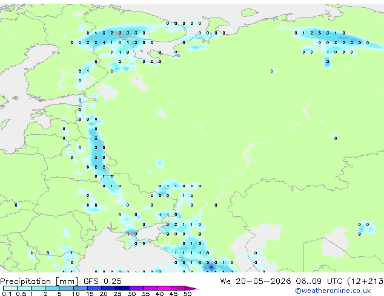Image resolution: width=384 pixels, height=296 pixels.
Task: Click the 35 legend scale label
Action: [x=145, y=294]
